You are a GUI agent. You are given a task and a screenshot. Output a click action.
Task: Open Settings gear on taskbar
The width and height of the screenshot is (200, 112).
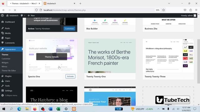66,109
